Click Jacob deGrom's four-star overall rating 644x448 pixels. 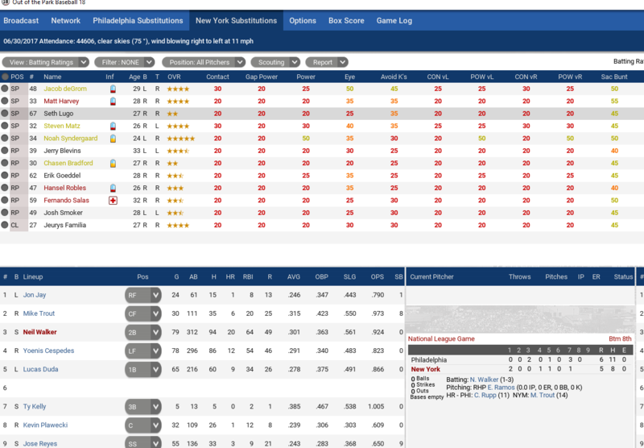[178, 89]
